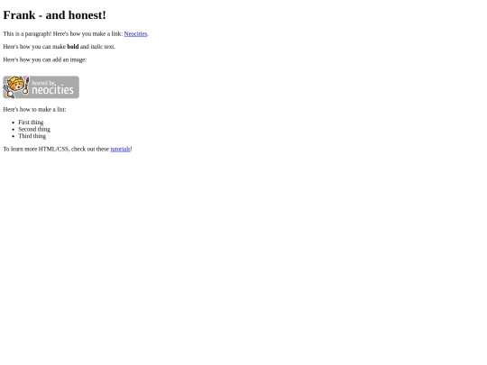
Task: Click 'This is a paragraph!' text
Action: pos(27,34)
